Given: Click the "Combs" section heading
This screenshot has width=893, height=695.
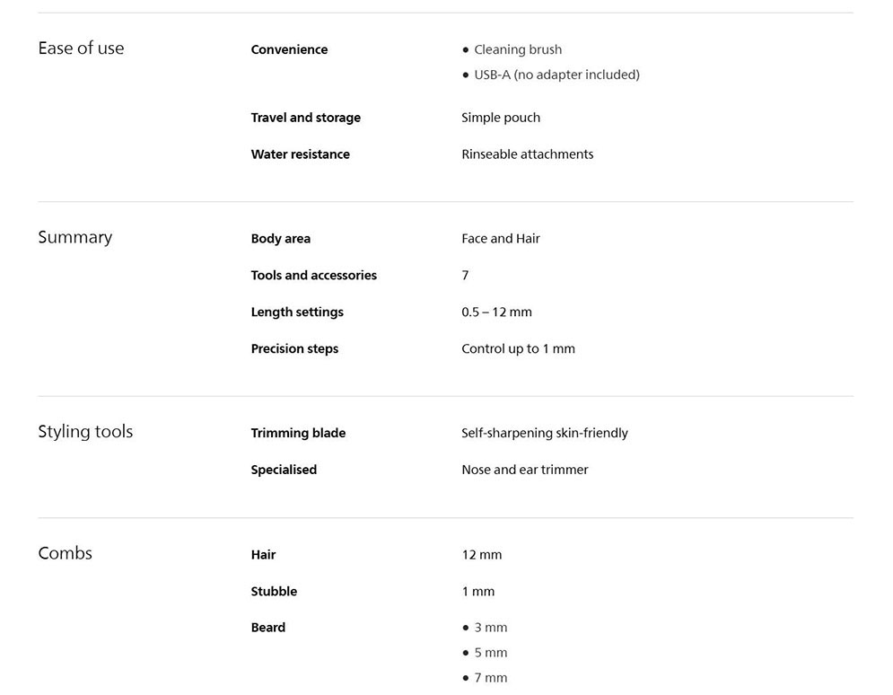Looking at the screenshot, I should coord(65,553).
